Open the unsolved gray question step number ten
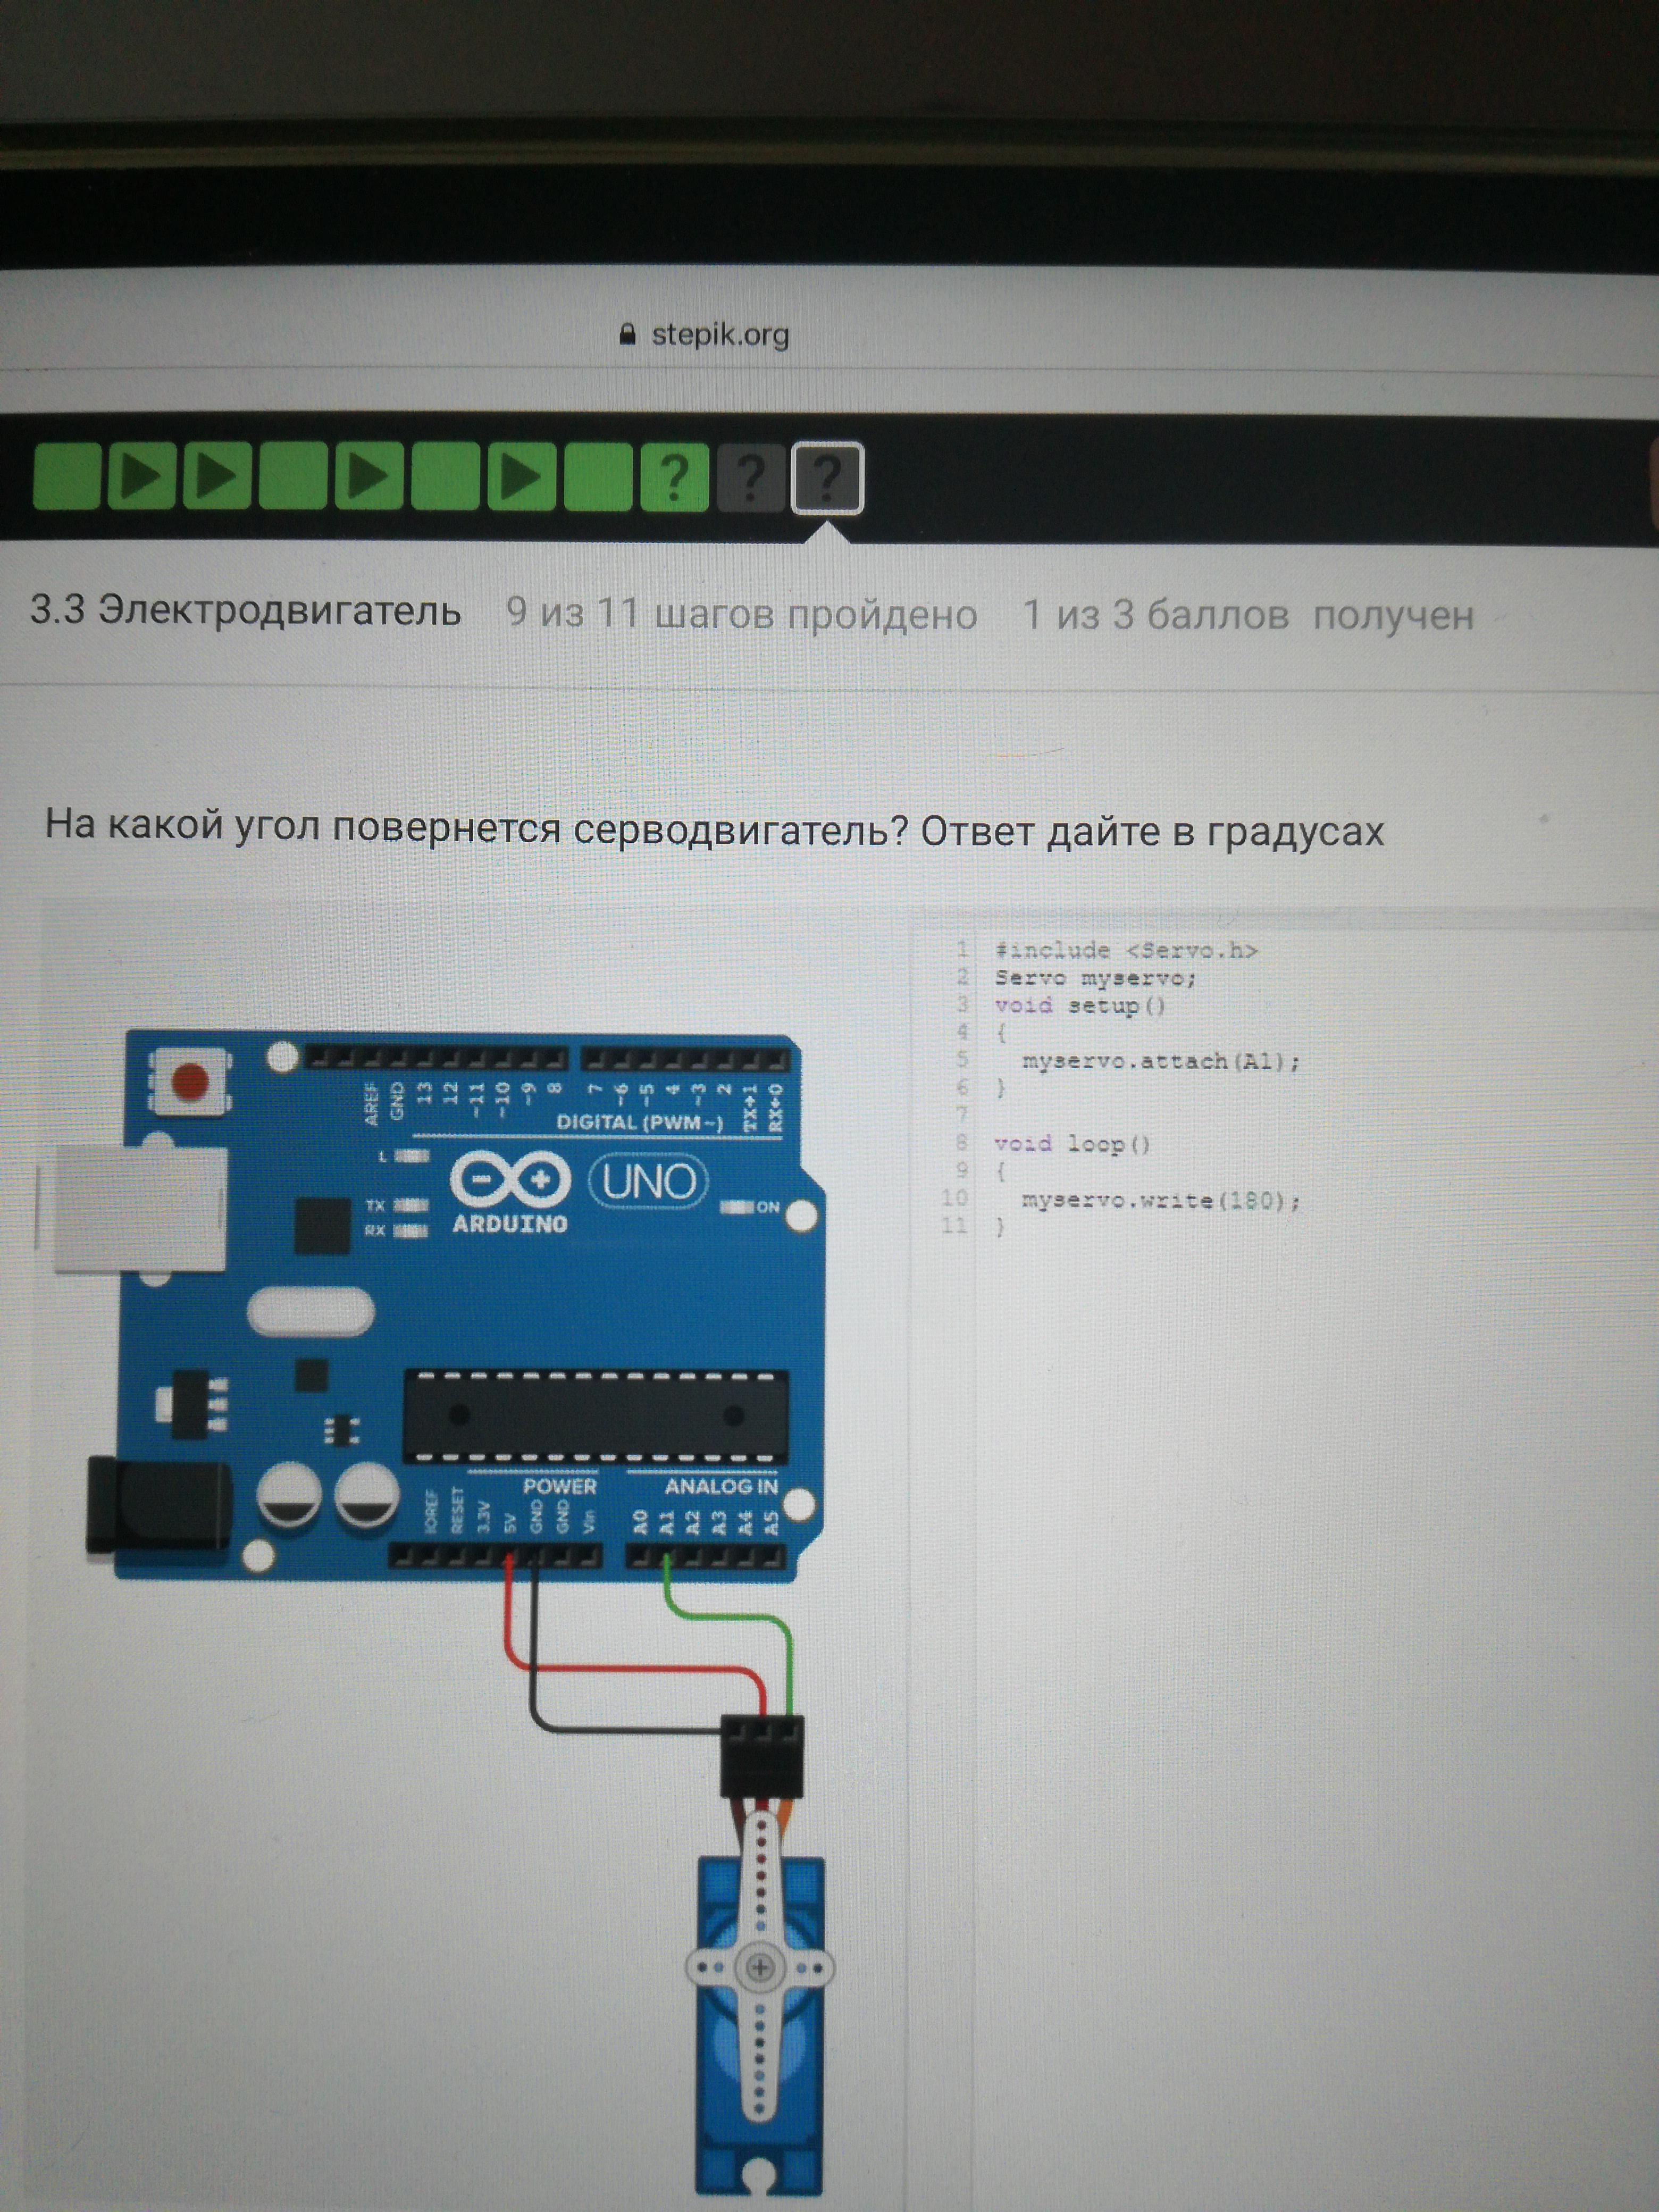 [750, 477]
